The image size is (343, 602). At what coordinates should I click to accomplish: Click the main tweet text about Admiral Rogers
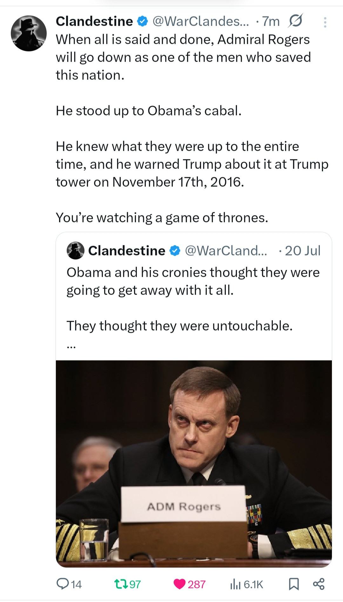tap(183, 57)
